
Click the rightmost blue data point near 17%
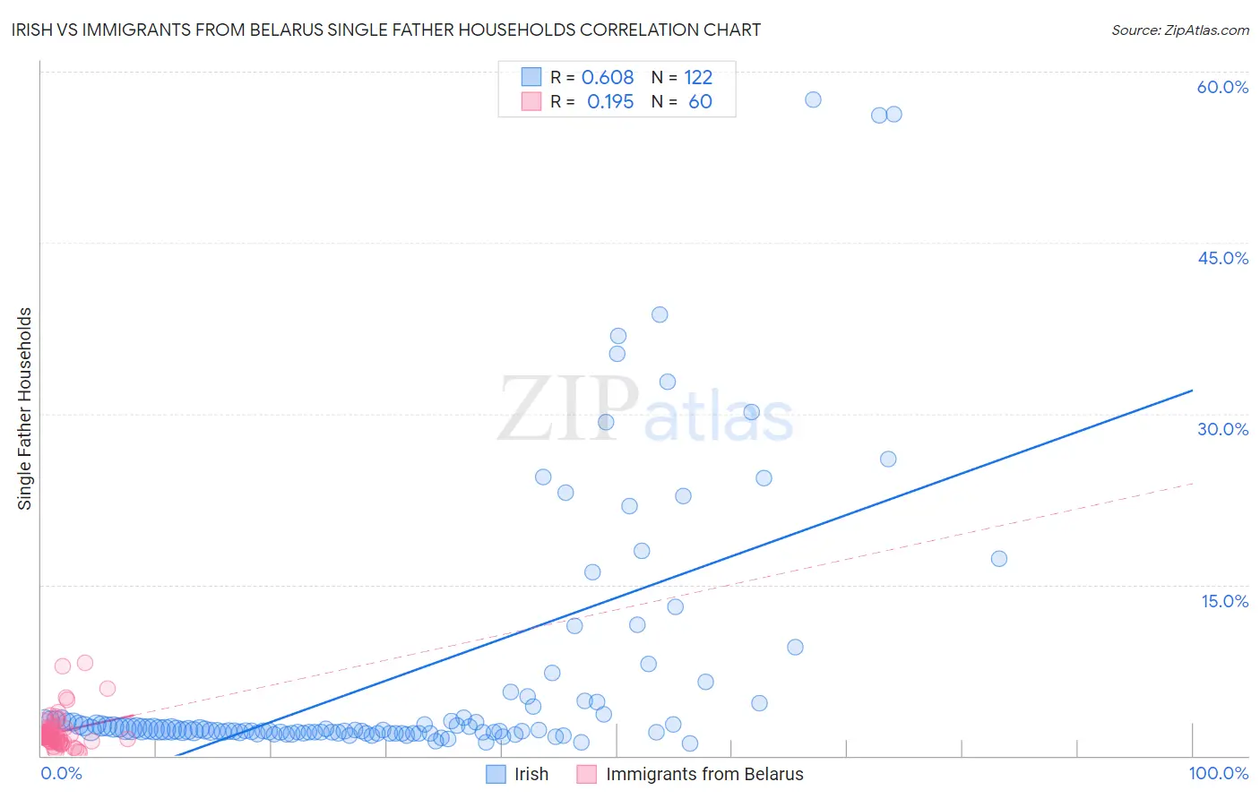click(x=999, y=559)
